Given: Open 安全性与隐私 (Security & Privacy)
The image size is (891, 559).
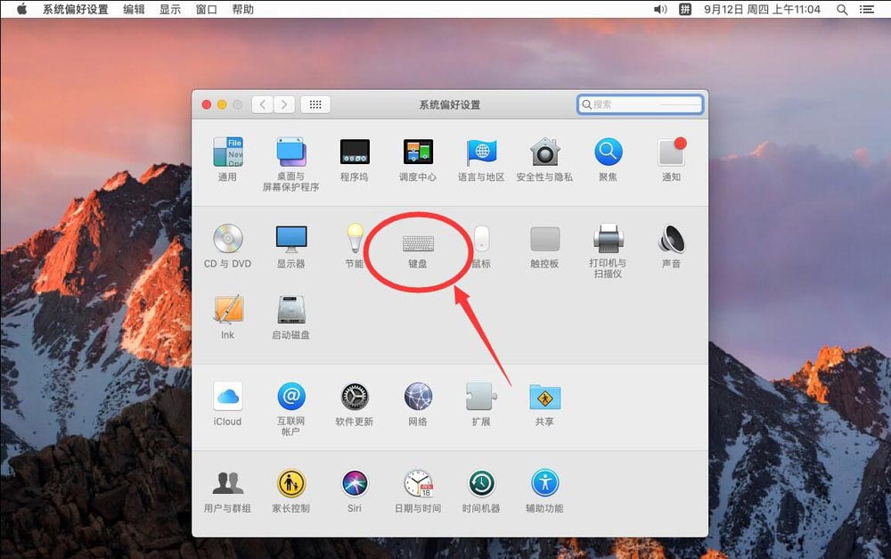Looking at the screenshot, I should (x=544, y=152).
